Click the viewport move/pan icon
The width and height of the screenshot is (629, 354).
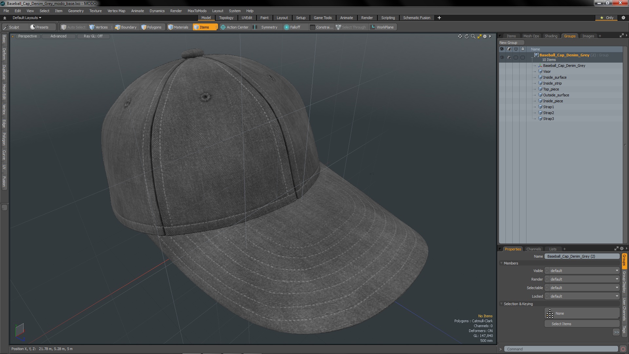pos(460,36)
